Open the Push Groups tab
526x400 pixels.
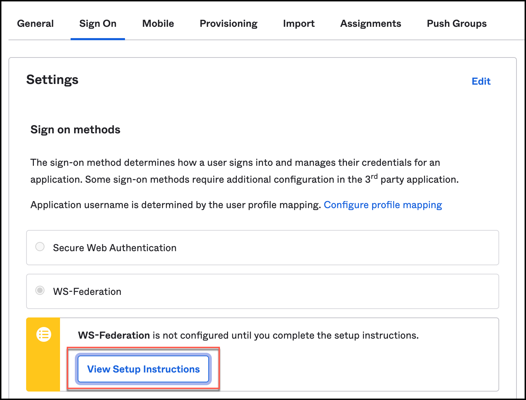(x=456, y=24)
